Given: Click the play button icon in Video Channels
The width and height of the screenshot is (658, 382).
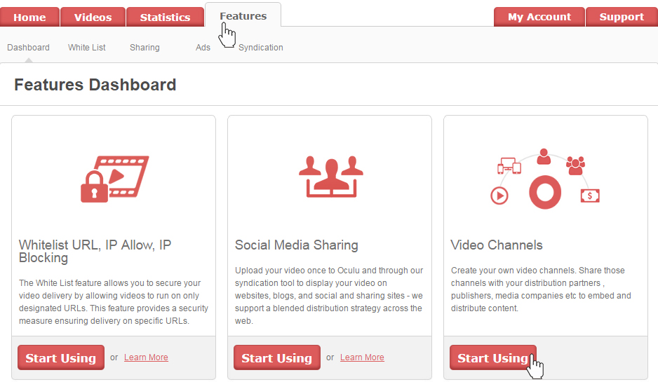Looking at the screenshot, I should coord(499,196).
